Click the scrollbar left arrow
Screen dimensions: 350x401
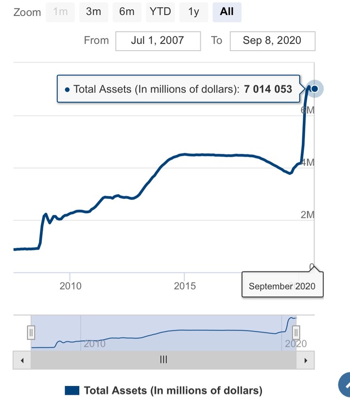(x=22, y=360)
